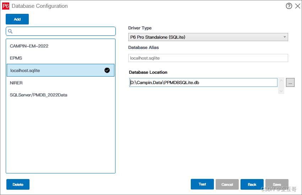The image size is (302, 195).
Task: Close the Database Configuration dialog
Action: pos(298,6)
